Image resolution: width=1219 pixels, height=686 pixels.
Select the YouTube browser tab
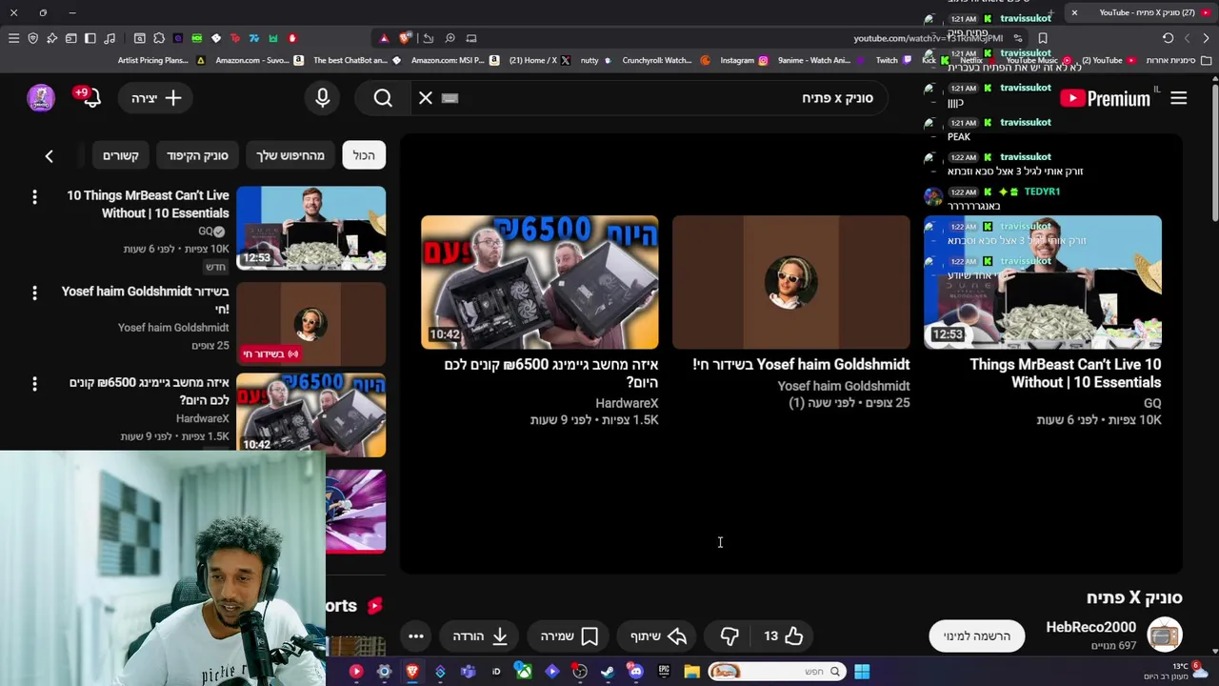click(x=1141, y=12)
